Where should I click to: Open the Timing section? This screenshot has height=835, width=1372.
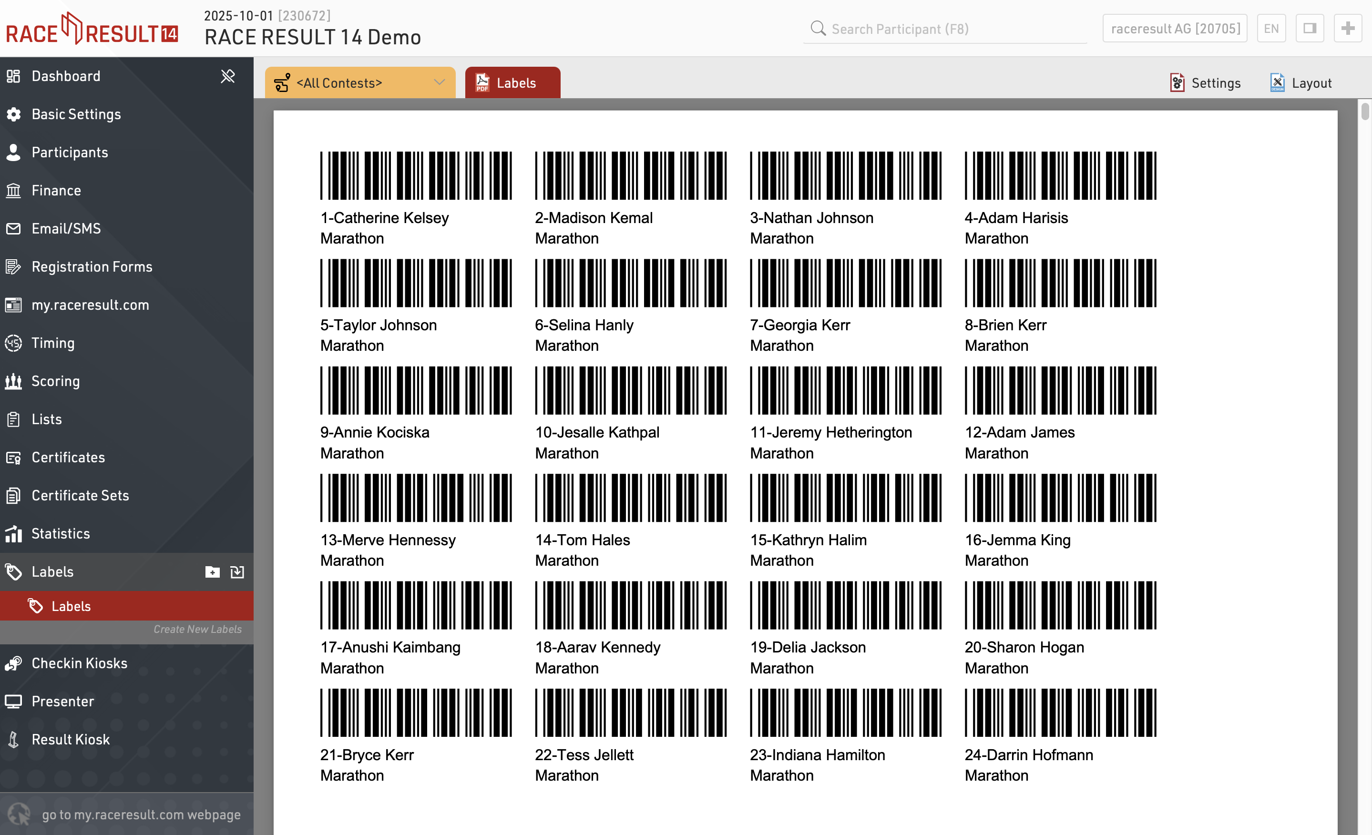pyautogui.click(x=53, y=343)
